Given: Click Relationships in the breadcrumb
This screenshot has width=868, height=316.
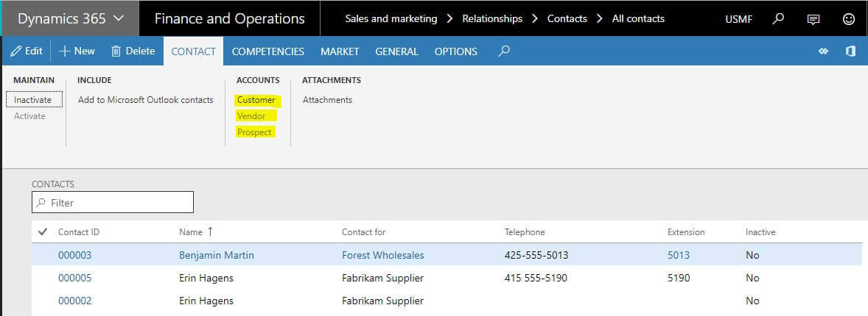Looking at the screenshot, I should point(492,19).
